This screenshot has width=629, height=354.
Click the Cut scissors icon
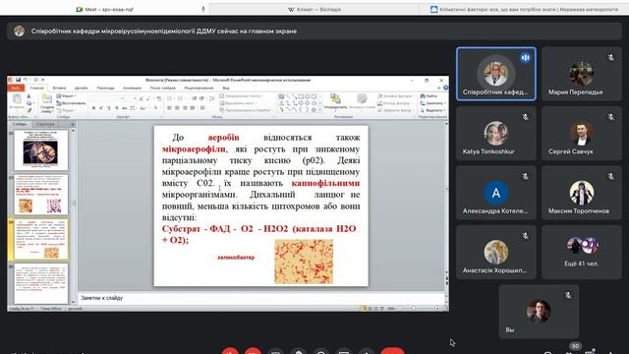29,96
